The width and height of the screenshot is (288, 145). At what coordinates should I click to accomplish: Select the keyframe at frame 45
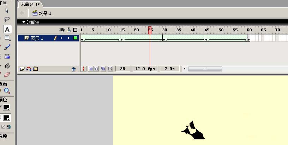206,39
